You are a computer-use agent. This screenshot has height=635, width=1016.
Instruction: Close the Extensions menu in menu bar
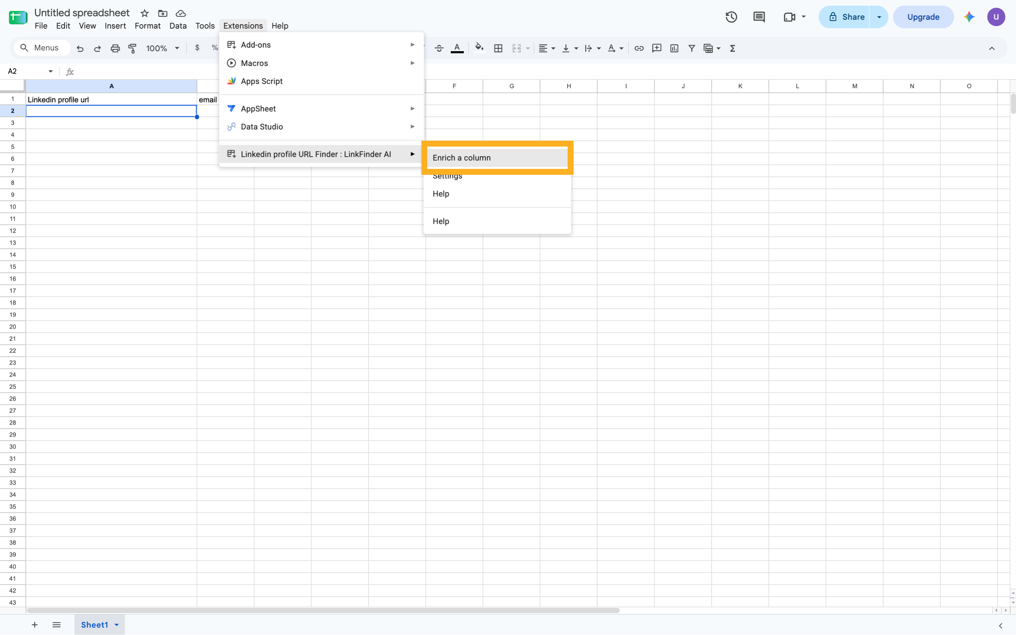point(243,26)
